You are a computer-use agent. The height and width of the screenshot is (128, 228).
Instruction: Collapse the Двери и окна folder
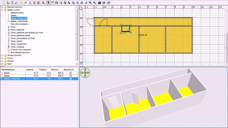pyautogui.click(x=2, y=10)
